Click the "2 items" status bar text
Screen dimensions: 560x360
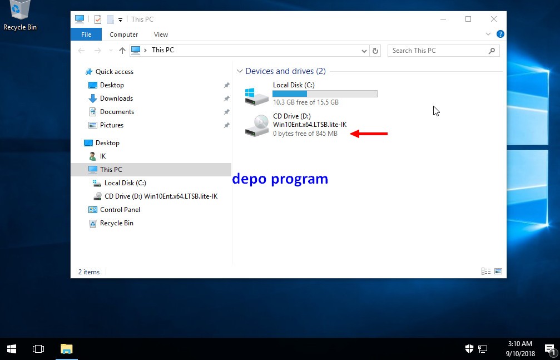pos(89,272)
